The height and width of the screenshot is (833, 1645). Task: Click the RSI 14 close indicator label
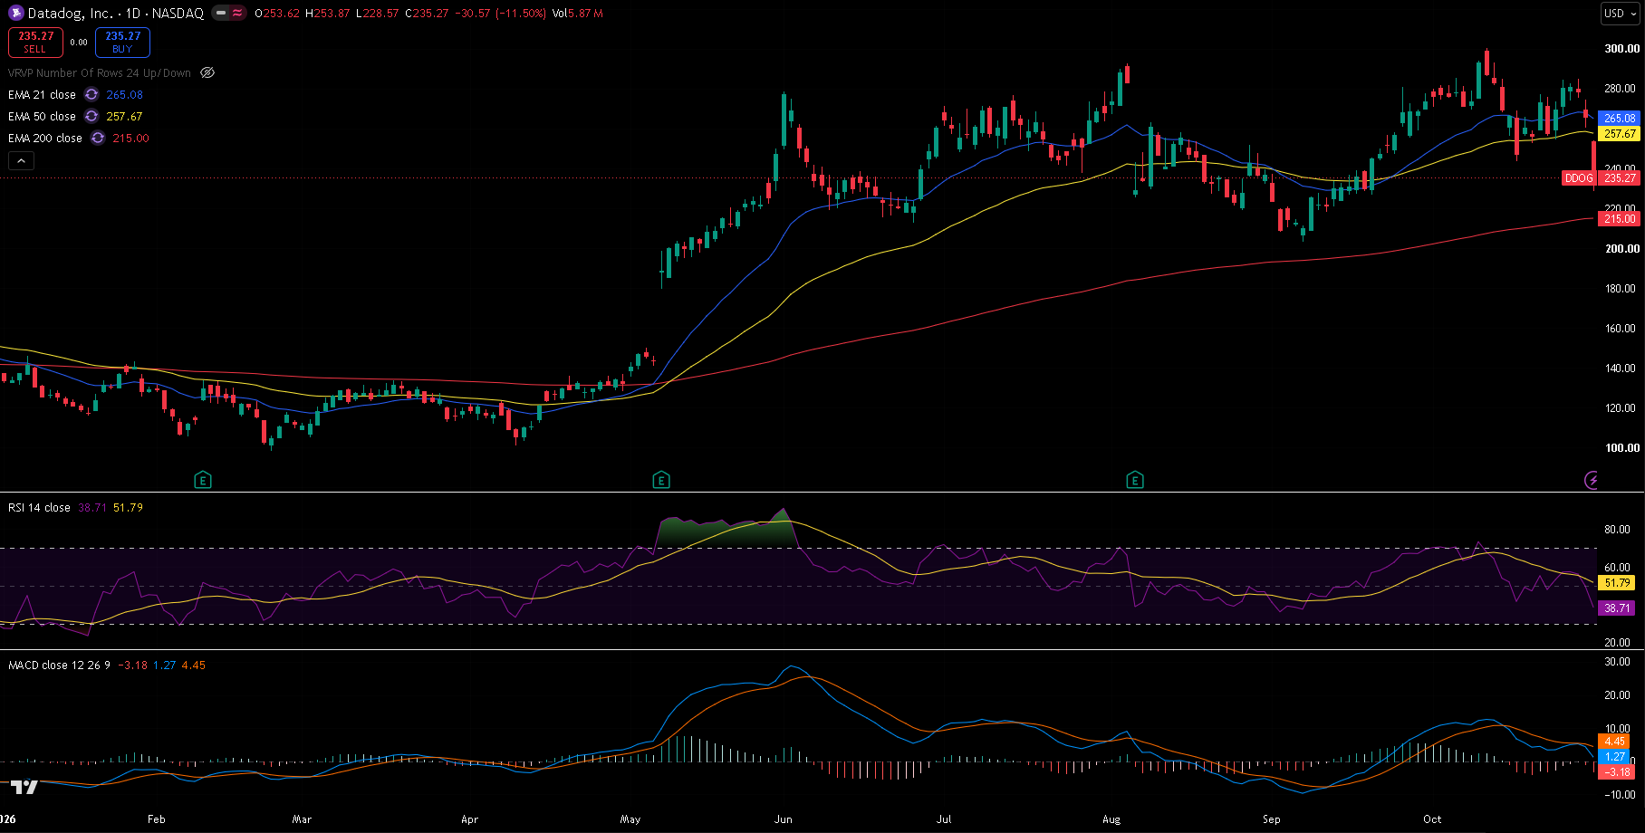(39, 507)
